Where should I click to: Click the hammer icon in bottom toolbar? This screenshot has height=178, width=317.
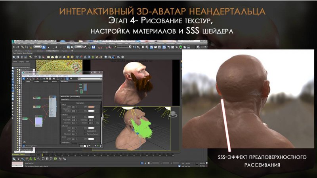click(39, 159)
